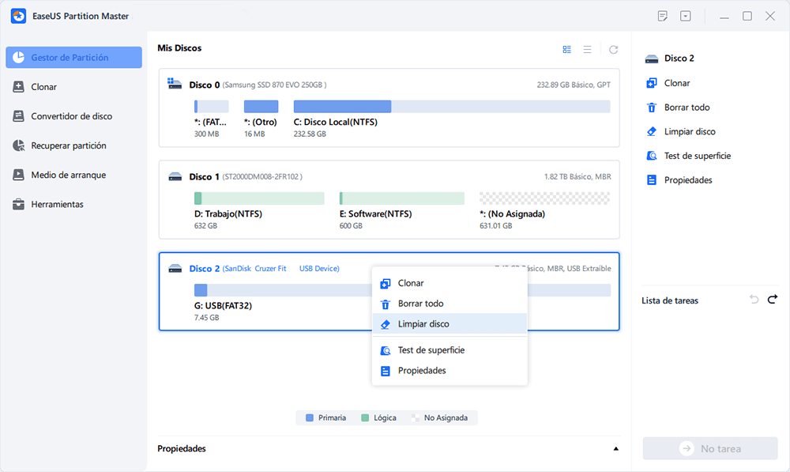790x472 pixels.
Task: Click the Disco 0 drive icon
Action: (x=175, y=84)
